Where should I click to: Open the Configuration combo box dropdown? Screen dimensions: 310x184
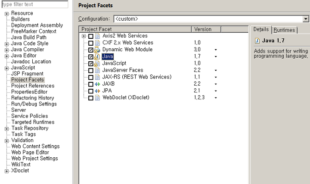(306, 19)
